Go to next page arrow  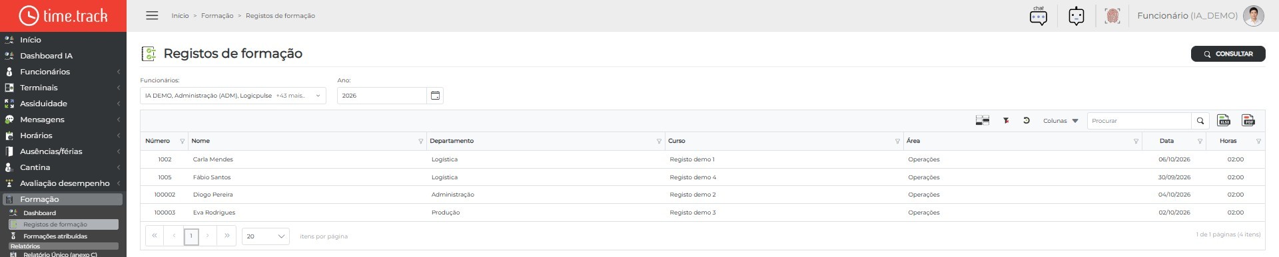[x=208, y=236]
